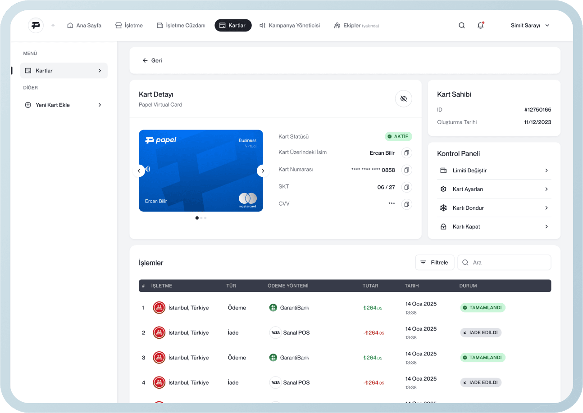
Task: Copy the card number ending 0858
Action: pyautogui.click(x=406, y=170)
